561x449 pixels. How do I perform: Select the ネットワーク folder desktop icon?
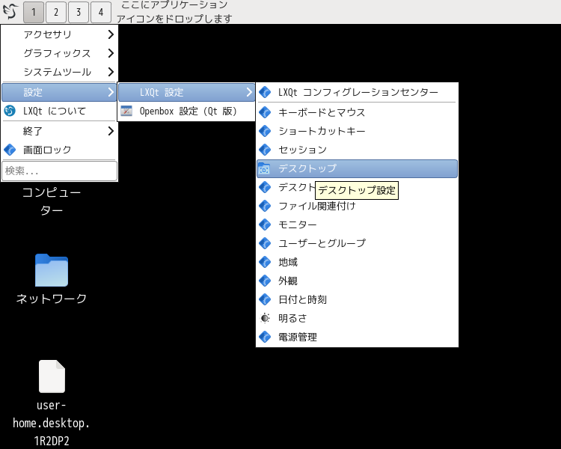[x=52, y=270]
